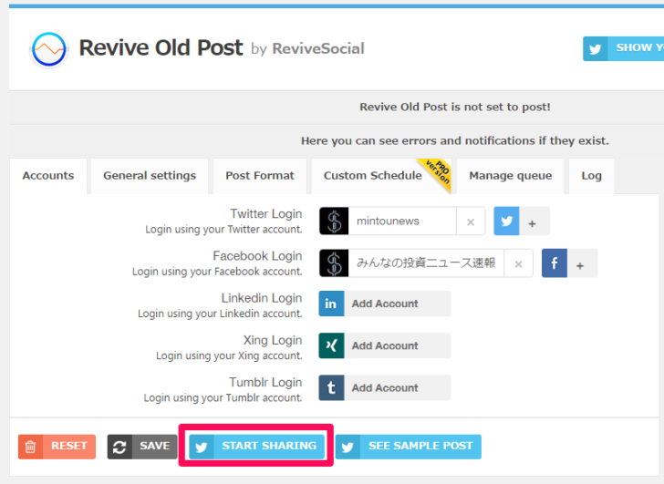This screenshot has height=484, width=664.
Task: Click the Twitter icon on START SHARING
Action: click(202, 447)
